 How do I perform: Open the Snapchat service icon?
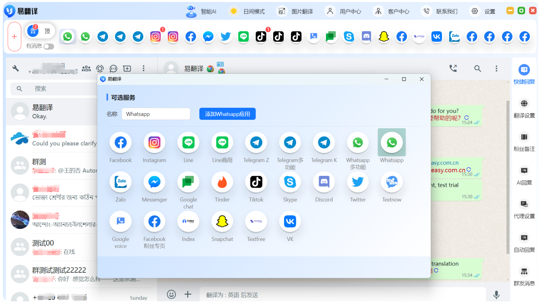(222, 221)
